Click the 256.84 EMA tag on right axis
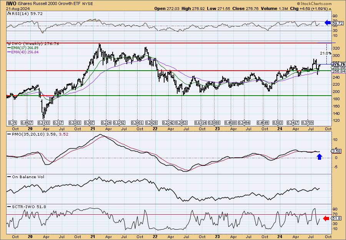 point(338,71)
